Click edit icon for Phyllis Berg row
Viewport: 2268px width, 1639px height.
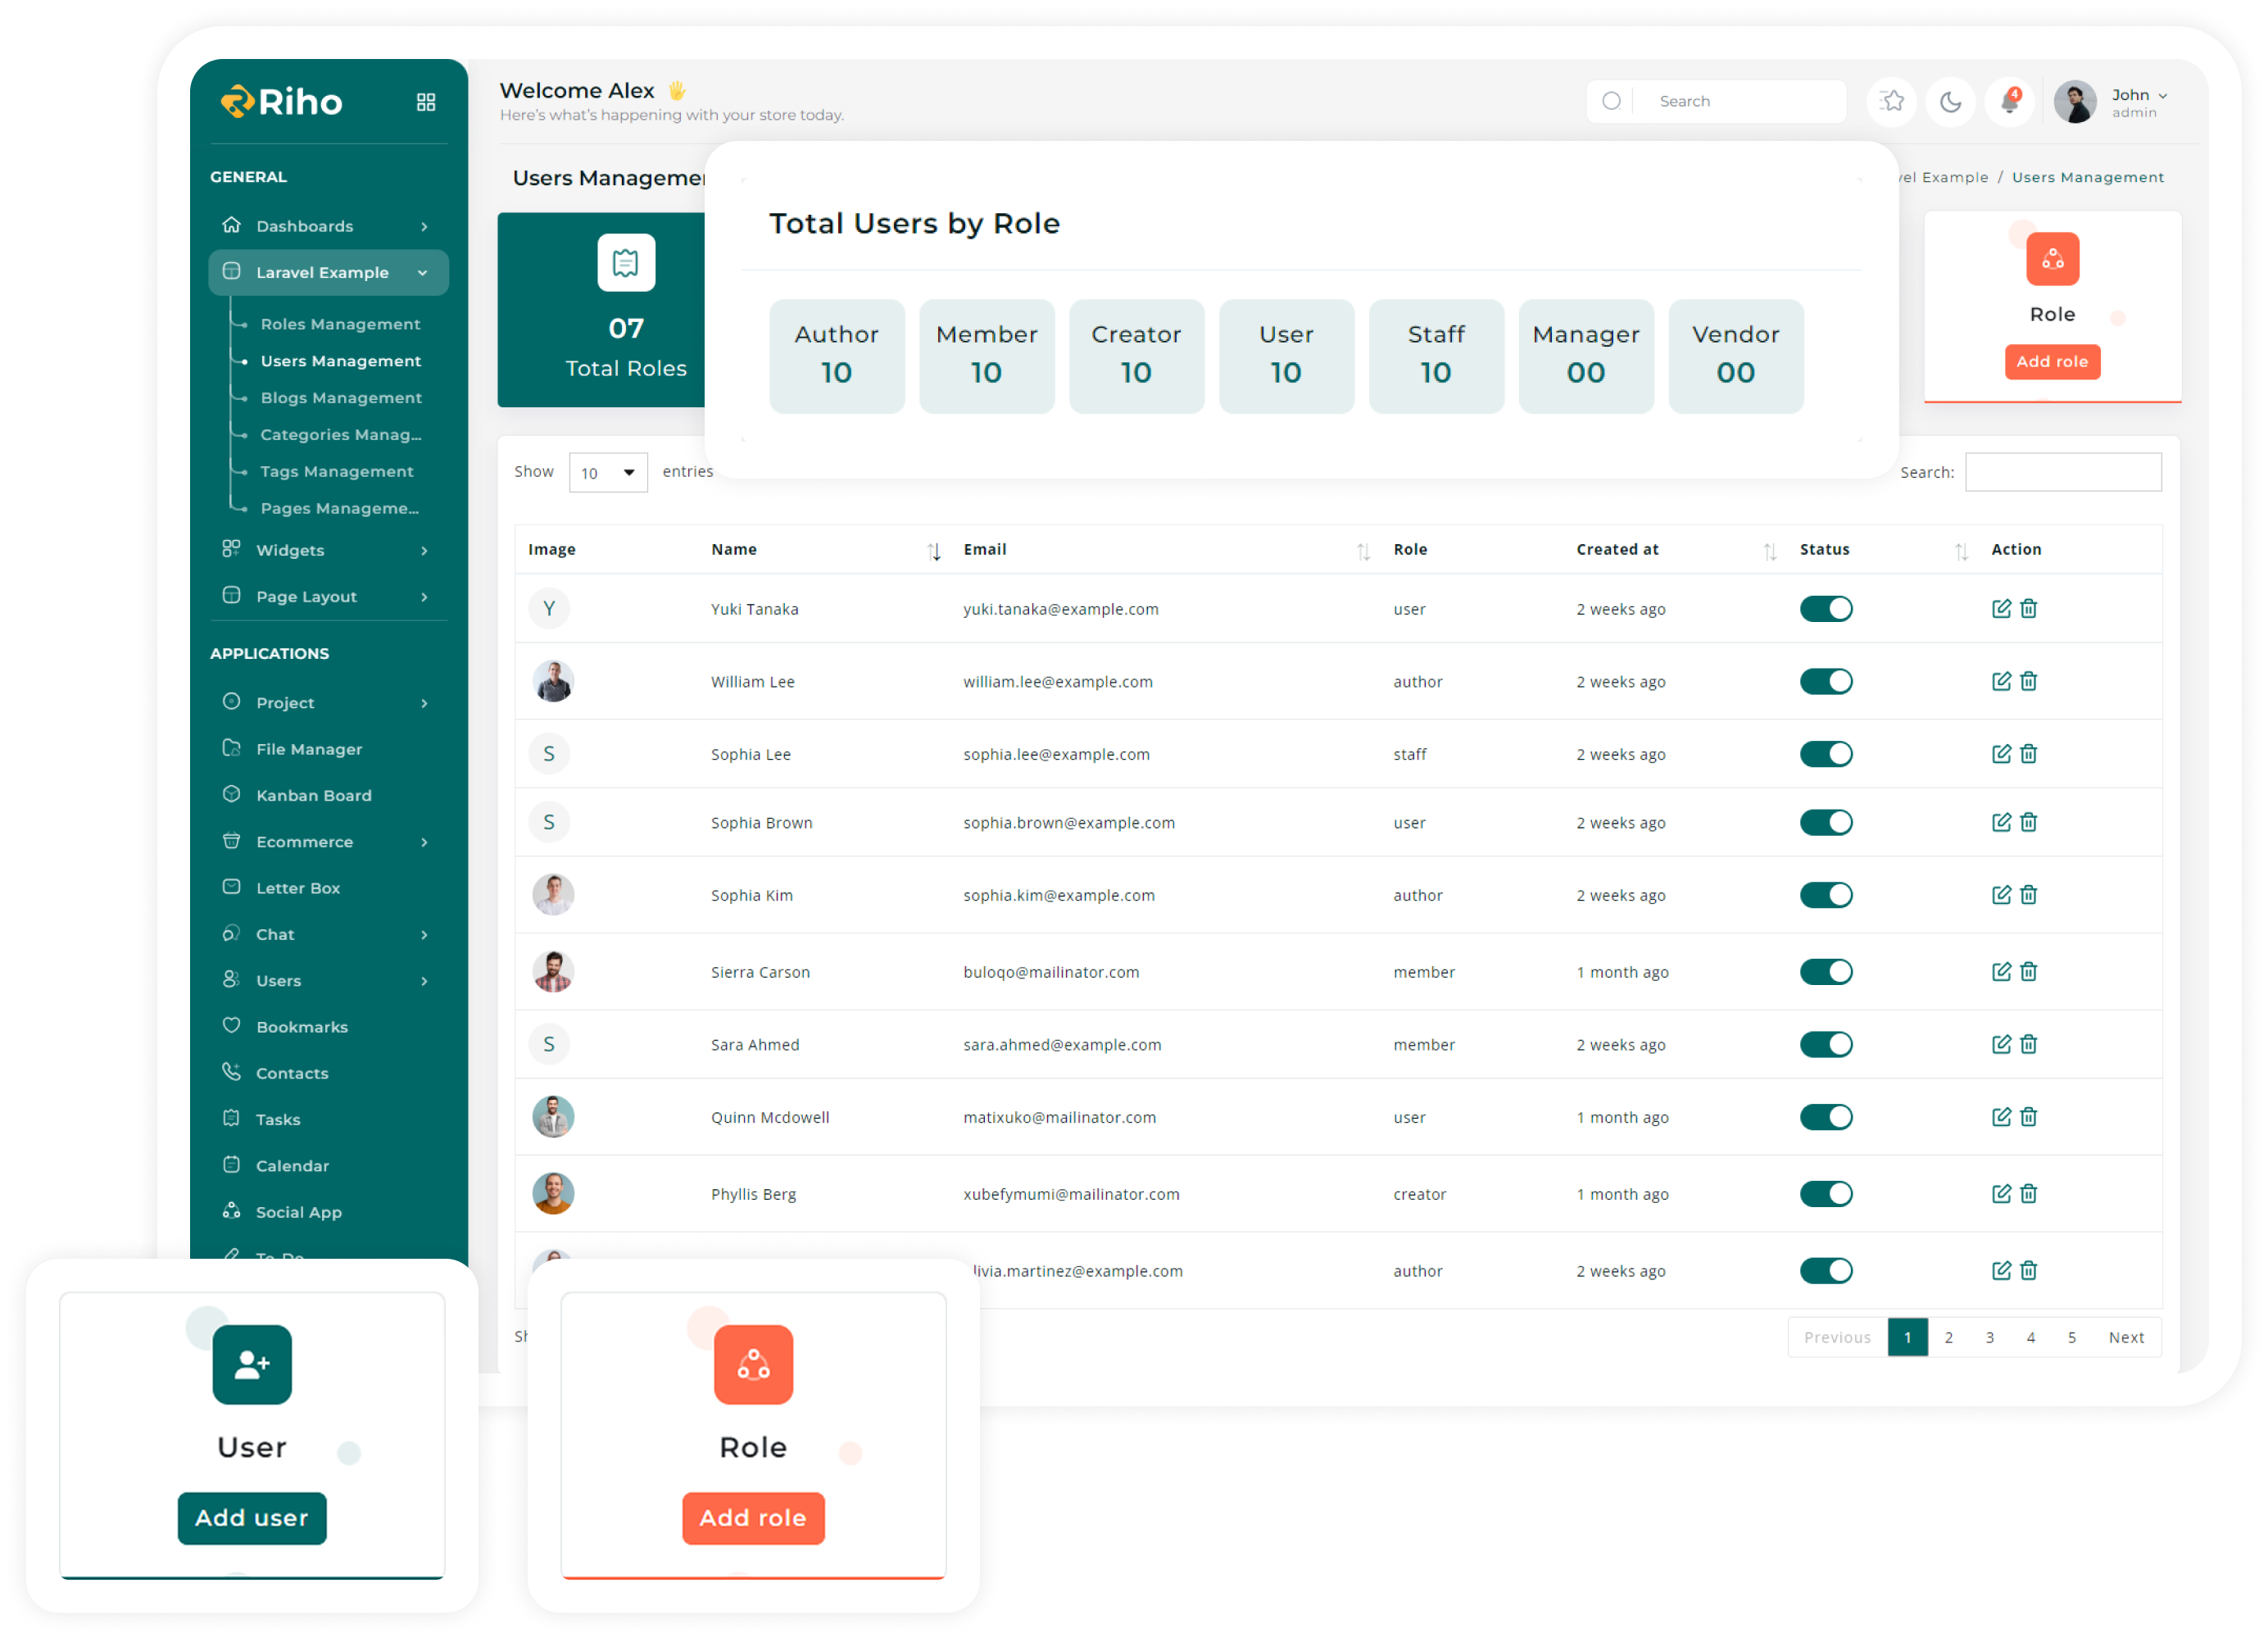coord(2001,1193)
